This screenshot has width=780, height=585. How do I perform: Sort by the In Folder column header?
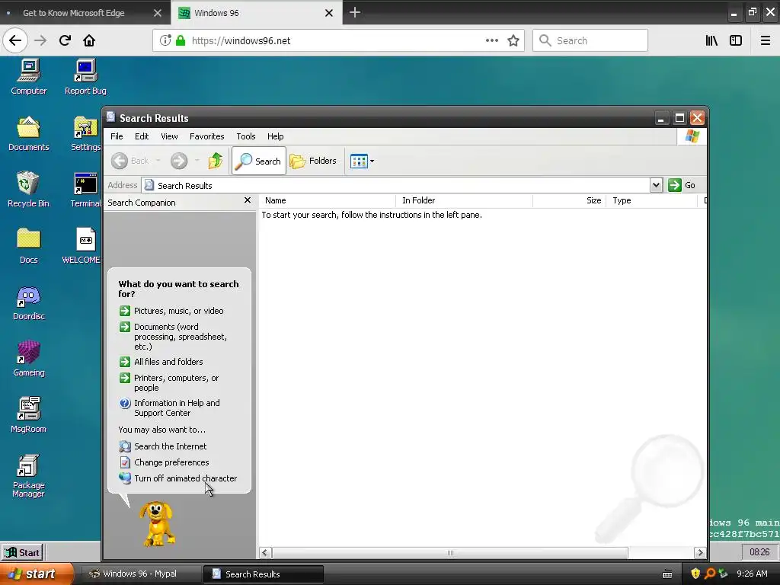click(464, 200)
